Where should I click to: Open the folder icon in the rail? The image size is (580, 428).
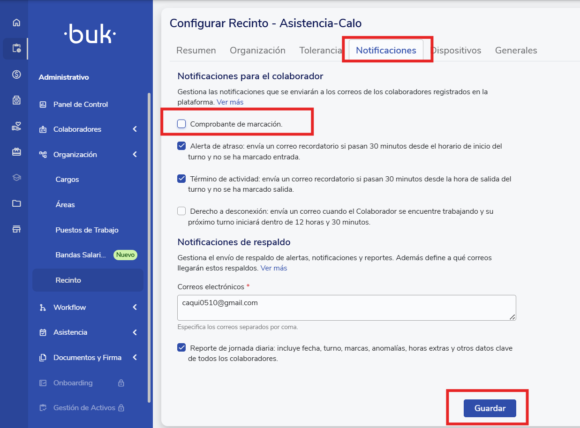coord(16,203)
